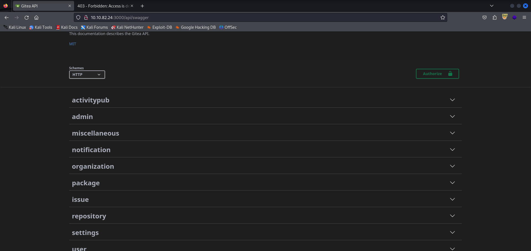The height and width of the screenshot is (251, 531).
Task: Expand the repository API section
Action: click(265, 216)
